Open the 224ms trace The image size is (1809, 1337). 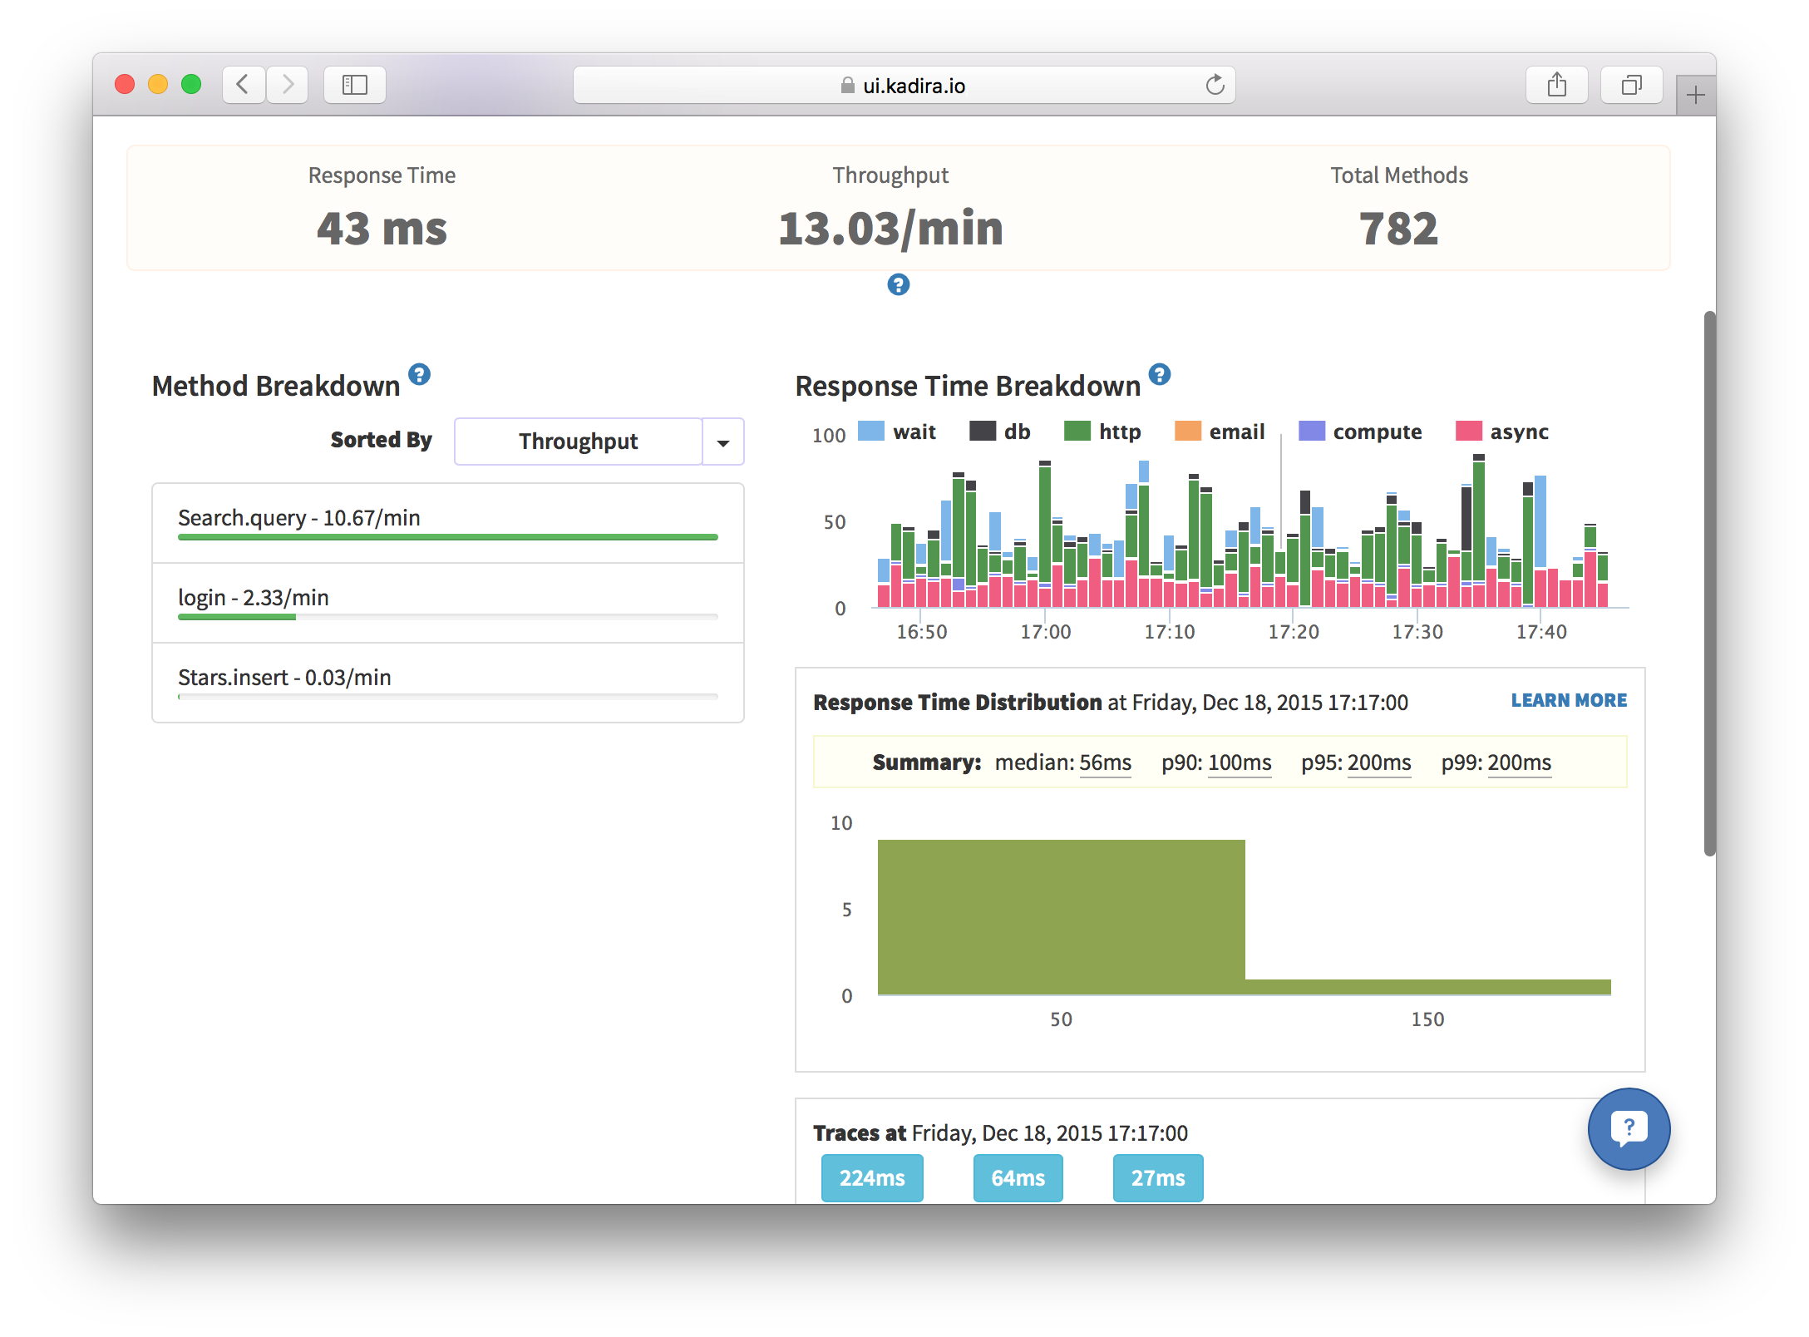[x=871, y=1177]
